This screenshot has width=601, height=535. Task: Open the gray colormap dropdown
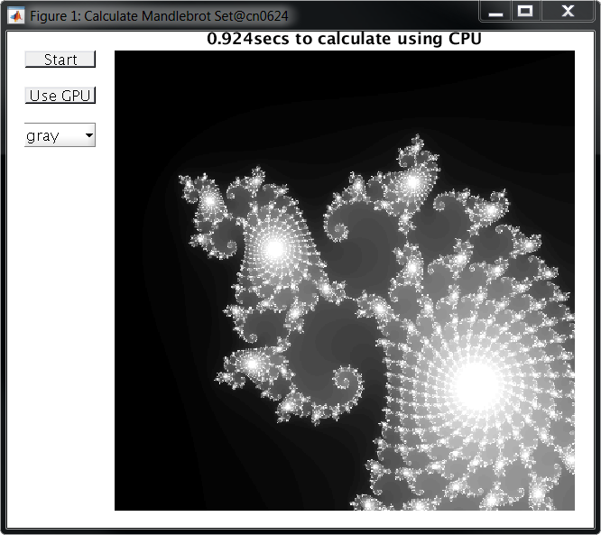point(60,135)
